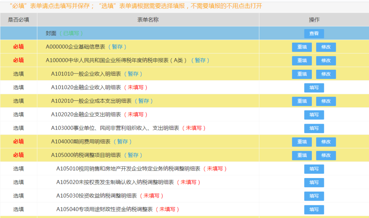Screen dimensions: 369x218
Task: Click 修改 for A105000纳税调整项目明细表
Action: coord(326,155)
